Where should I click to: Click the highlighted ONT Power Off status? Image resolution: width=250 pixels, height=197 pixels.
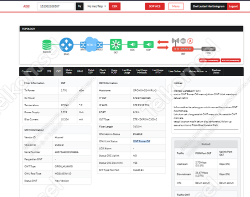point(141,141)
